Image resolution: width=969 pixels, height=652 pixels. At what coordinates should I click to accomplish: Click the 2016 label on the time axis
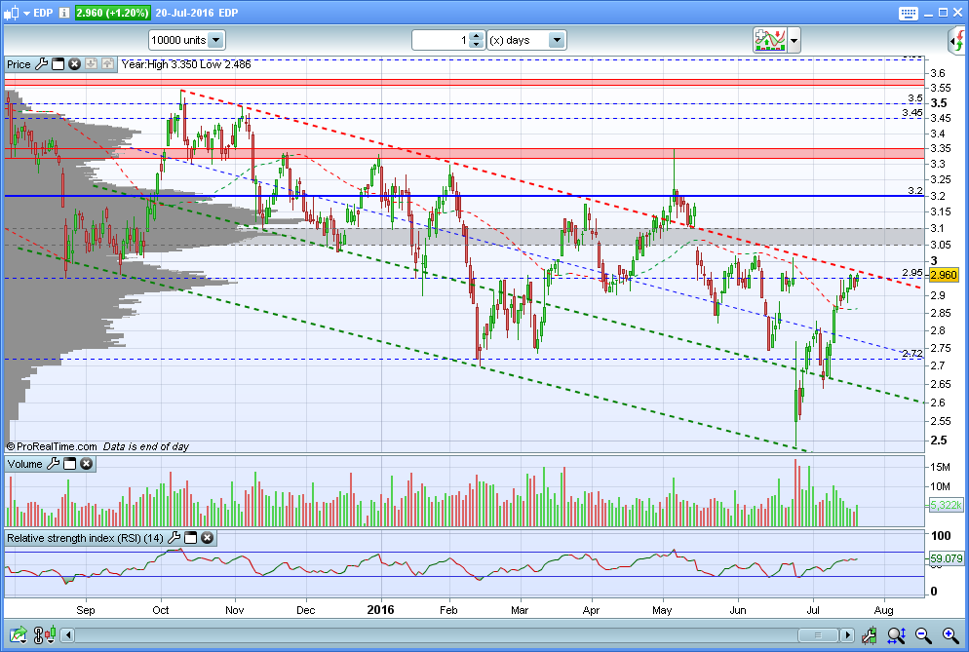(380, 610)
